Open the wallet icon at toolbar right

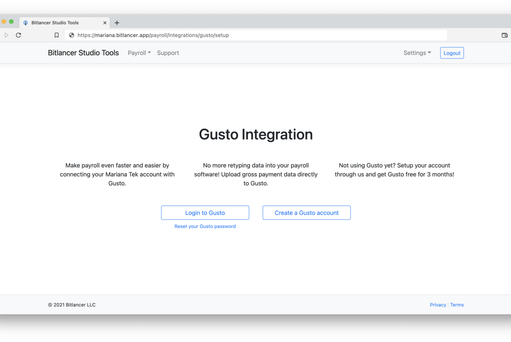point(504,35)
